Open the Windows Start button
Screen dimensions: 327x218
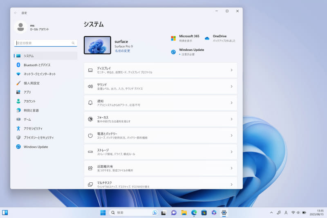[x=103, y=213]
